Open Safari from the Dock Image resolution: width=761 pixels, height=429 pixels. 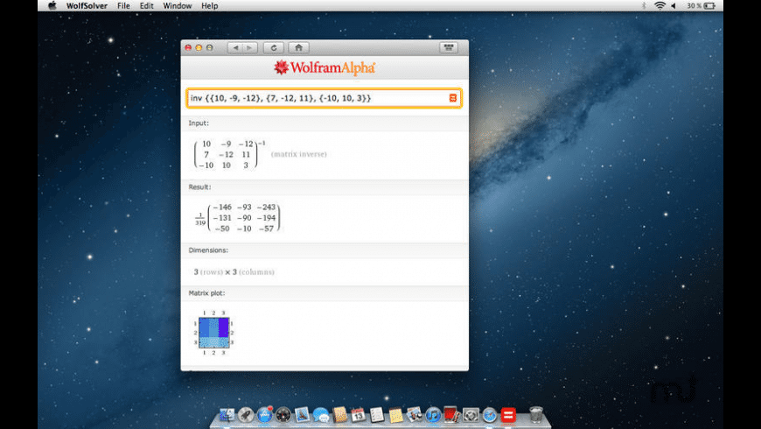[x=489, y=415]
